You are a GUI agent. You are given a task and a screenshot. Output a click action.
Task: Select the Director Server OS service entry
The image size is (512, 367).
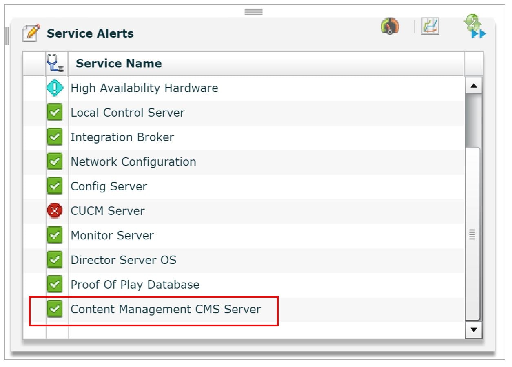pos(124,260)
